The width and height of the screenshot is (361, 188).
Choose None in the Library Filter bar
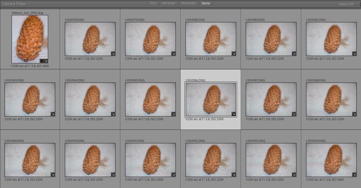coord(206,3)
